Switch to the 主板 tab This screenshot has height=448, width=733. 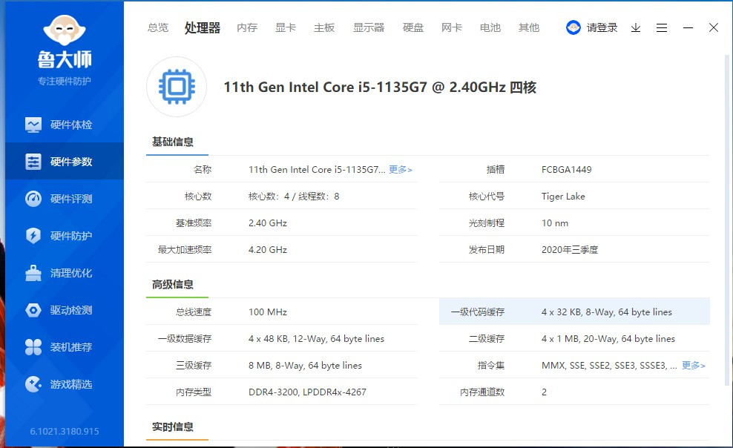[324, 27]
